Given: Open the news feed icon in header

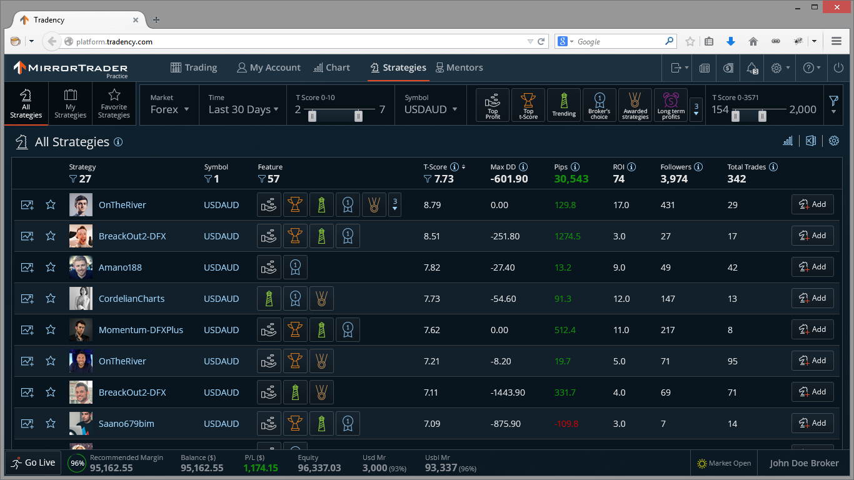Looking at the screenshot, I should [704, 68].
